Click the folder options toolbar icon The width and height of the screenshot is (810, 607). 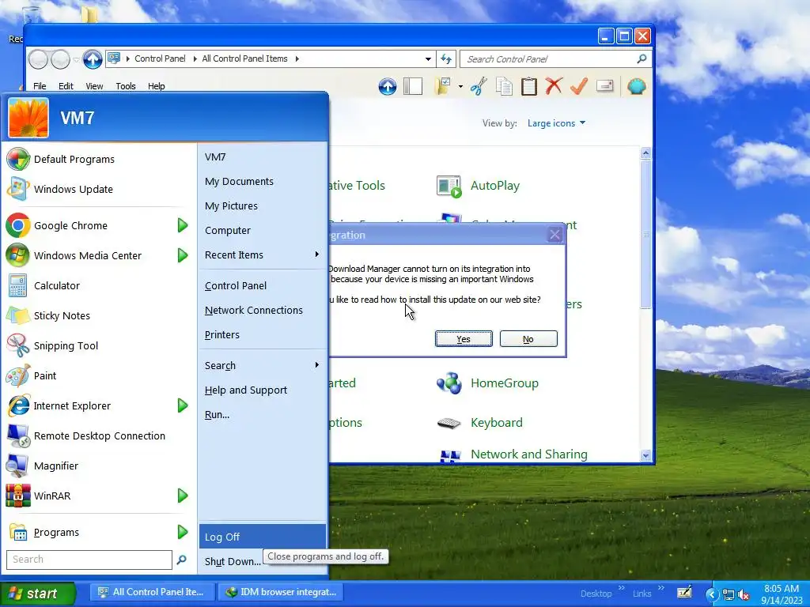click(443, 86)
